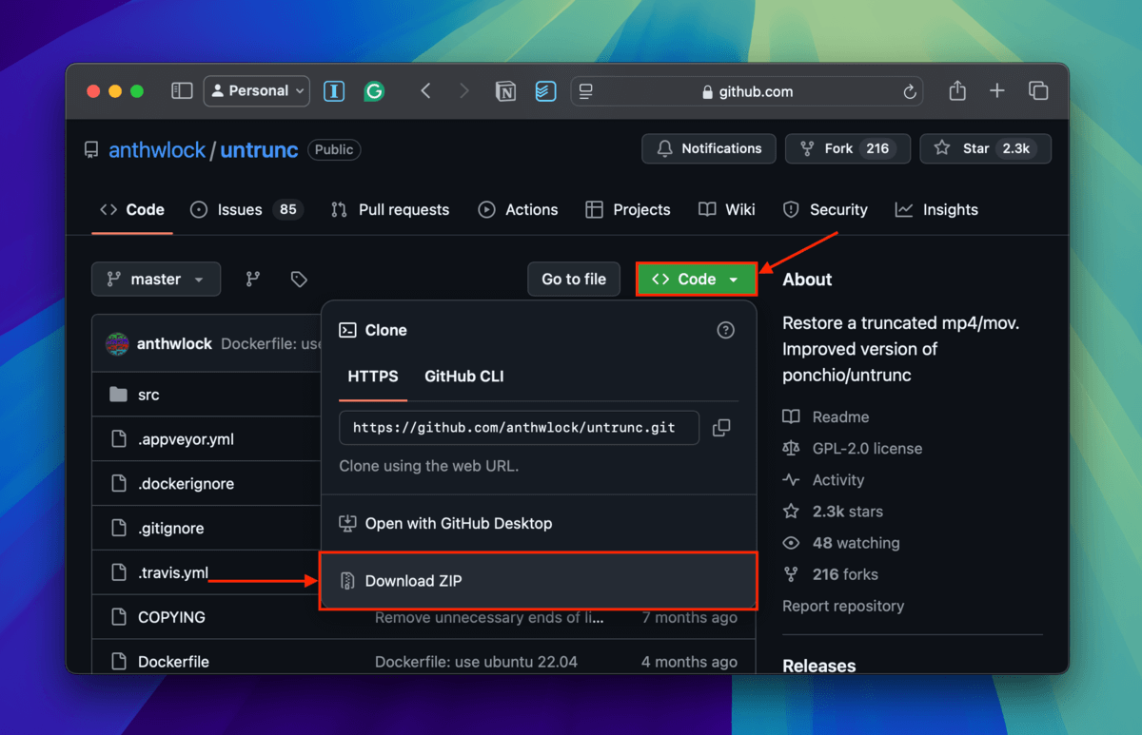Viewport: 1142px width, 735px height.
Task: View tags via tag icon
Action: pyautogui.click(x=299, y=279)
